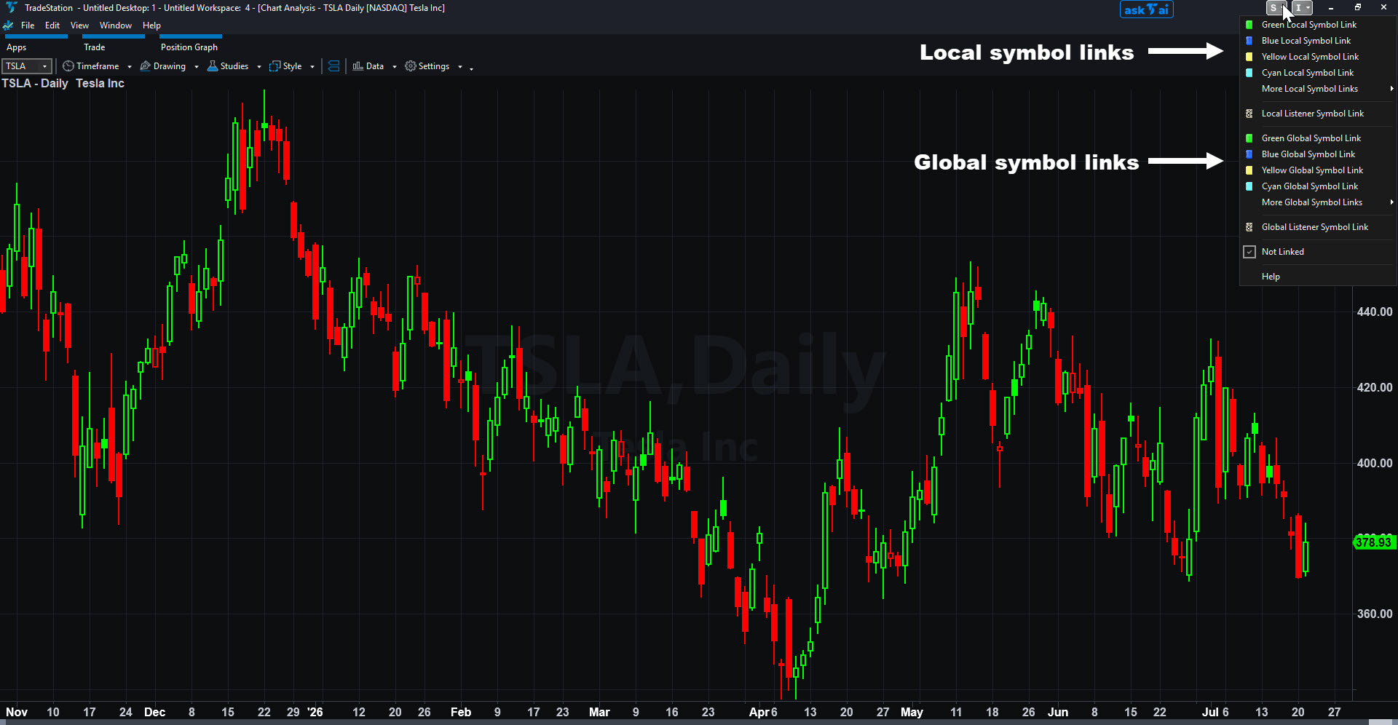This screenshot has width=1398, height=725.
Task: Click the TSLA - Daily Tesla Inc title
Action: [63, 84]
